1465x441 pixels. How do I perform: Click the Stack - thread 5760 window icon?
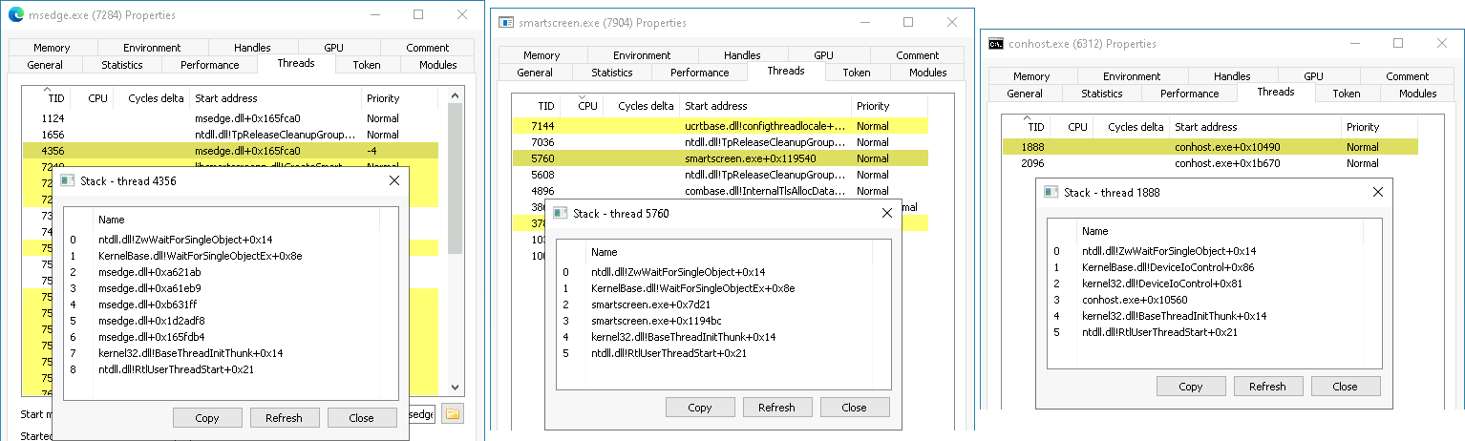(x=561, y=214)
